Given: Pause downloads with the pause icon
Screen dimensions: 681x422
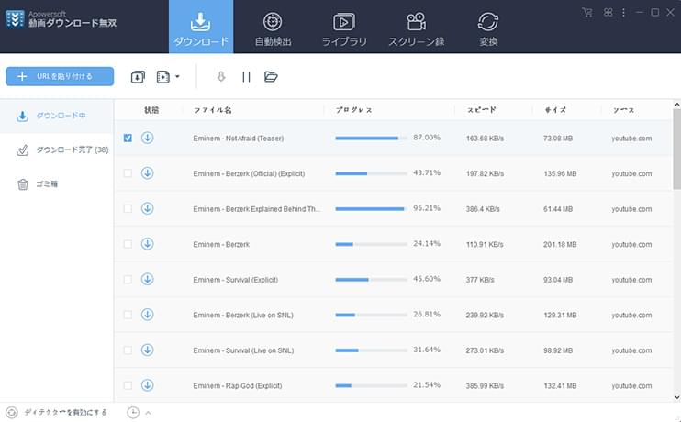Looking at the screenshot, I should (x=246, y=77).
